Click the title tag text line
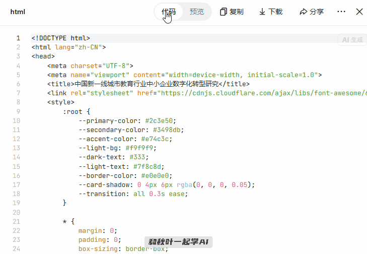The width and height of the screenshot is (367, 254). (149, 84)
